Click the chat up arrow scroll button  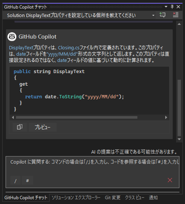pyautogui.click(x=179, y=24)
